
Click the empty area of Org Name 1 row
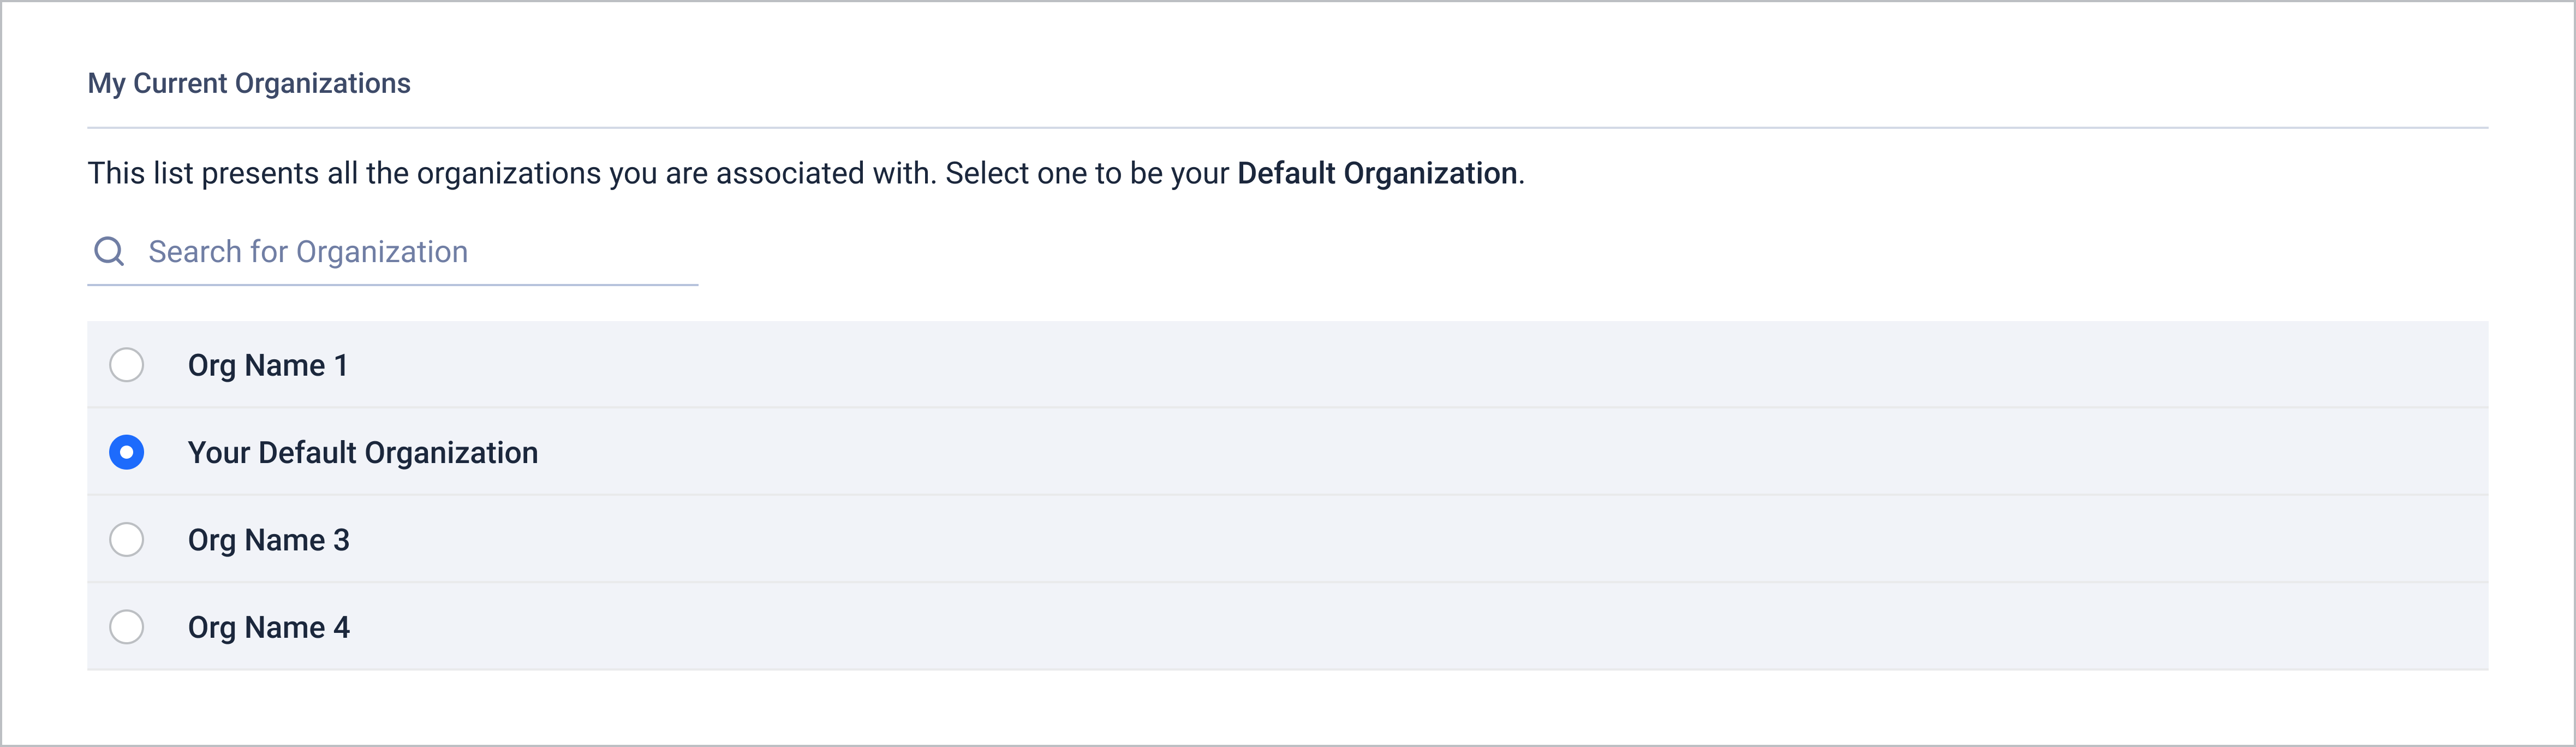click(1400, 365)
